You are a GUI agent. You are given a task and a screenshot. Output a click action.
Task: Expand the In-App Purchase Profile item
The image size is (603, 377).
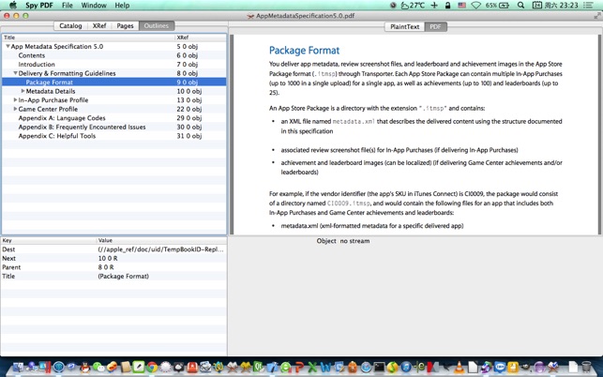coord(16,100)
